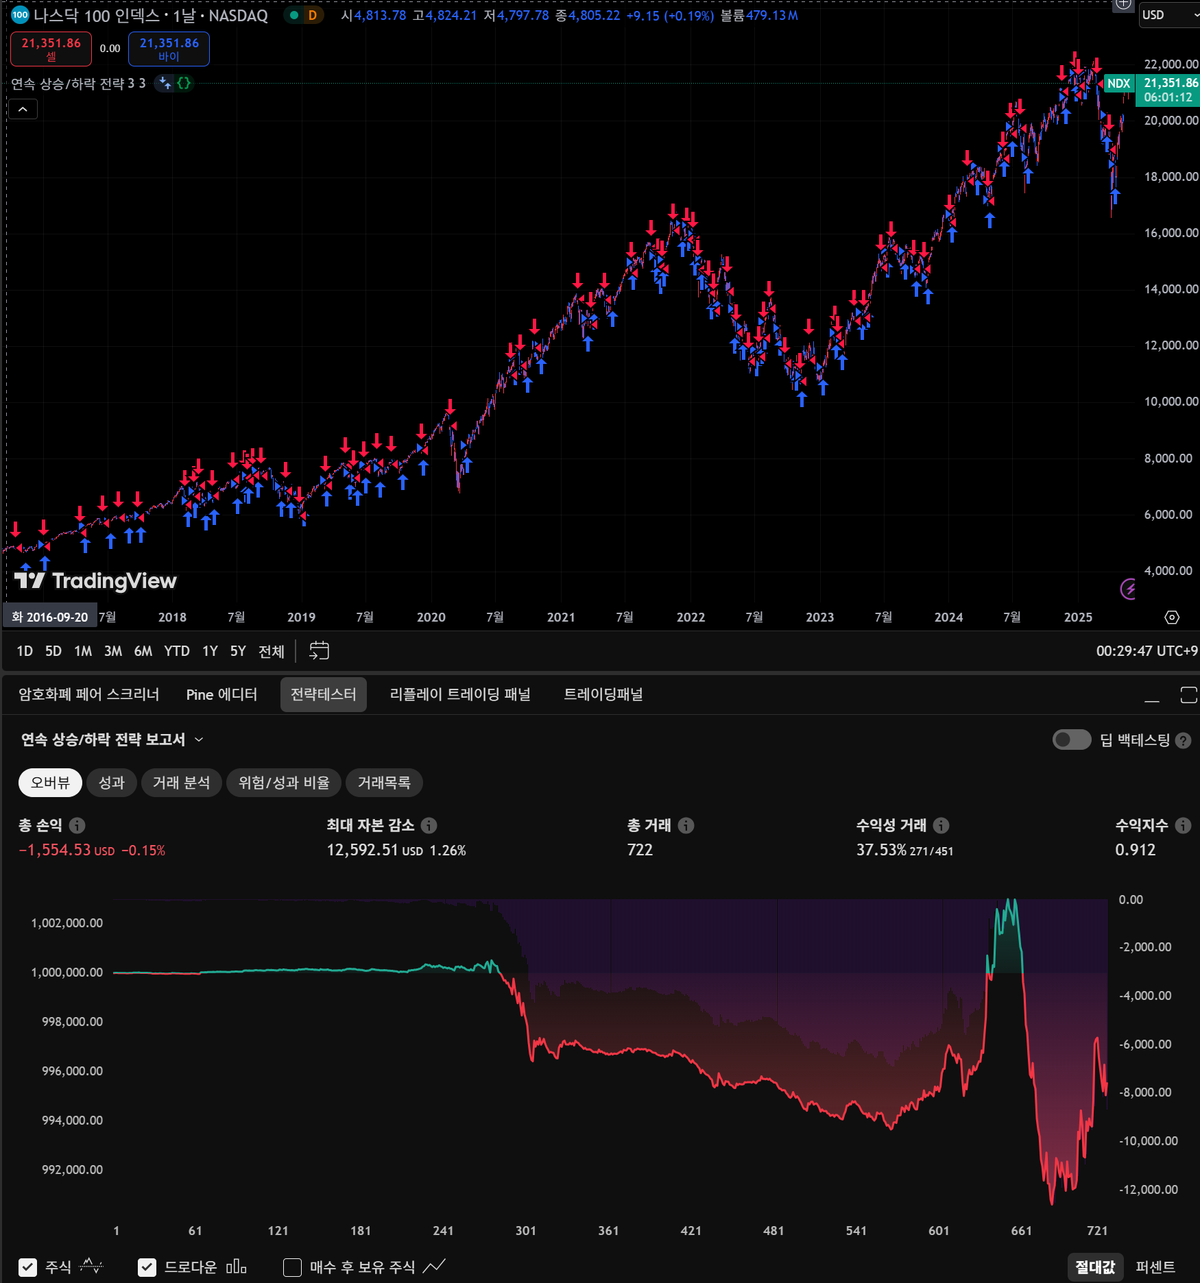1200x1283 pixels.
Task: Click the -1,554.53 USD total profit value
Action: pos(67,850)
